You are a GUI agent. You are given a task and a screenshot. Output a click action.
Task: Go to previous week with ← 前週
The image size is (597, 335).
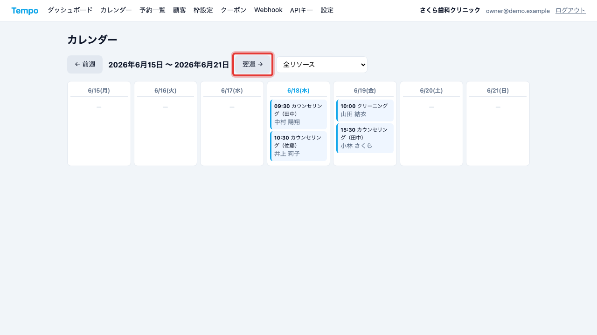click(x=85, y=64)
